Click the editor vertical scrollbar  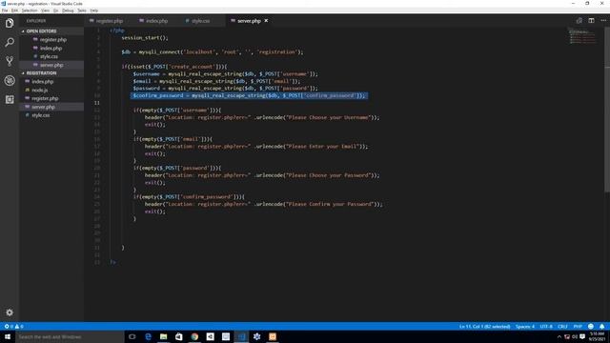point(607,110)
